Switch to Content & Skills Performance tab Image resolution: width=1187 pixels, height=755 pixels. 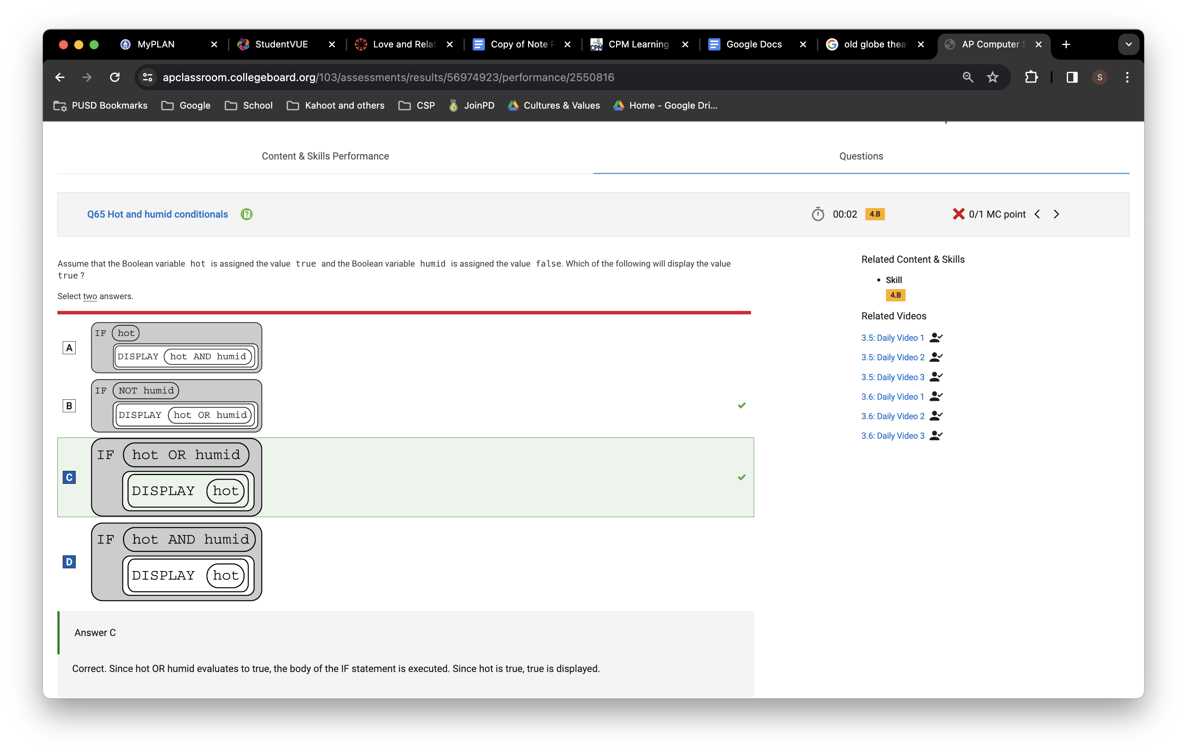point(325,156)
